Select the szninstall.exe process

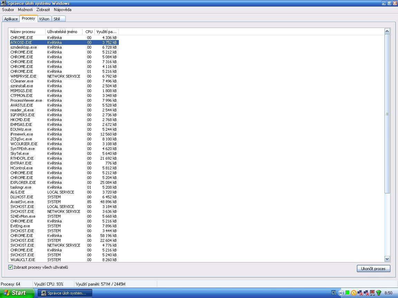(x=64, y=86)
